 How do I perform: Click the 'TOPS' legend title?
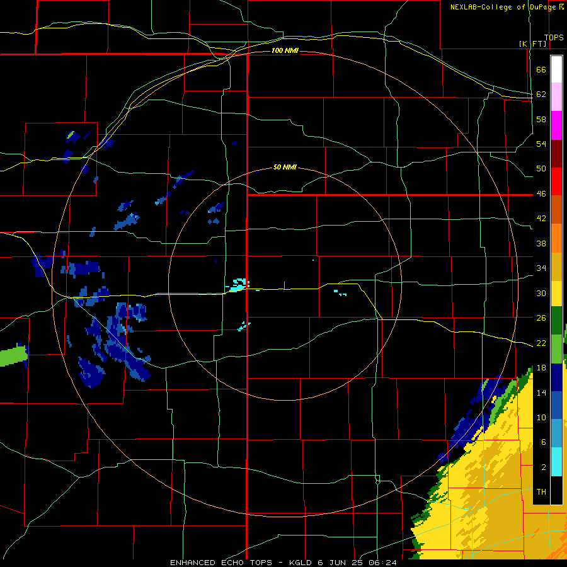click(x=554, y=37)
